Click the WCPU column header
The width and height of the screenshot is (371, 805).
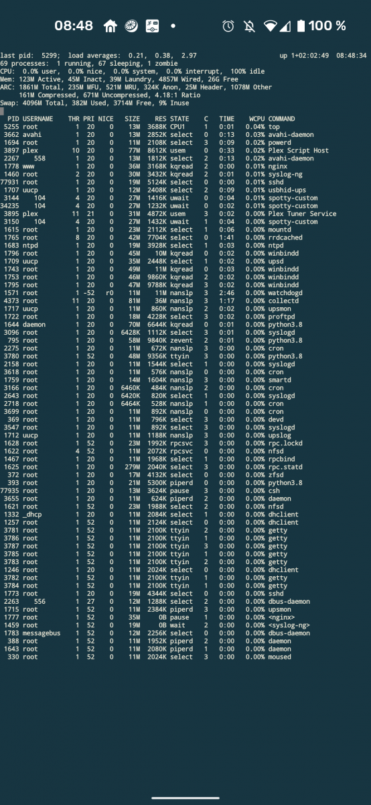(256, 118)
